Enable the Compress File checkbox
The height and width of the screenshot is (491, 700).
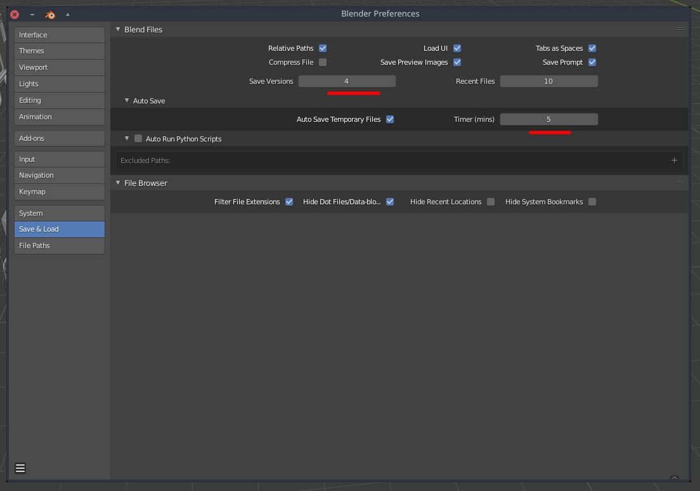point(323,62)
